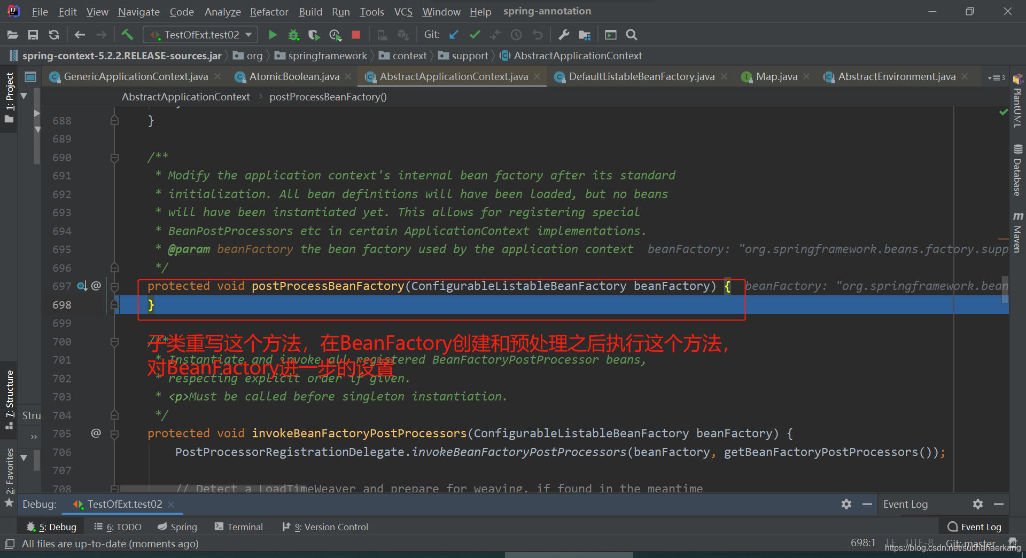
Task: Switch to DefaultListableBeanFactory.java tab
Action: [641, 77]
